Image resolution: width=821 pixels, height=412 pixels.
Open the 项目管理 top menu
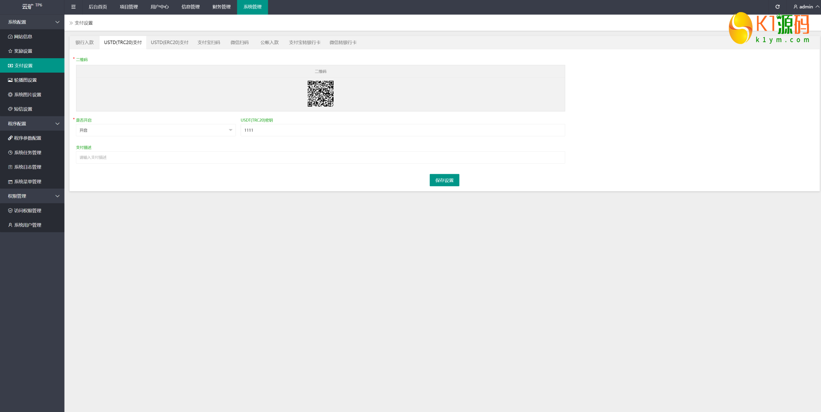click(129, 7)
